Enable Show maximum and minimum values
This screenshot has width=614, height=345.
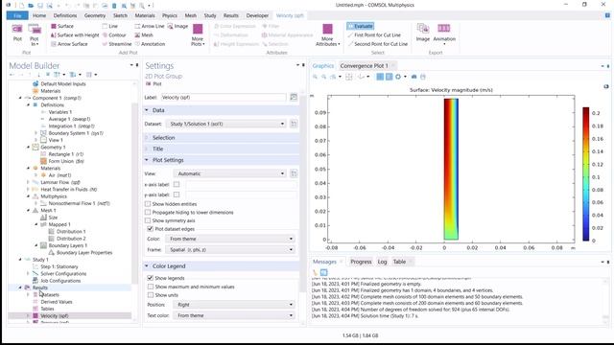pos(151,287)
